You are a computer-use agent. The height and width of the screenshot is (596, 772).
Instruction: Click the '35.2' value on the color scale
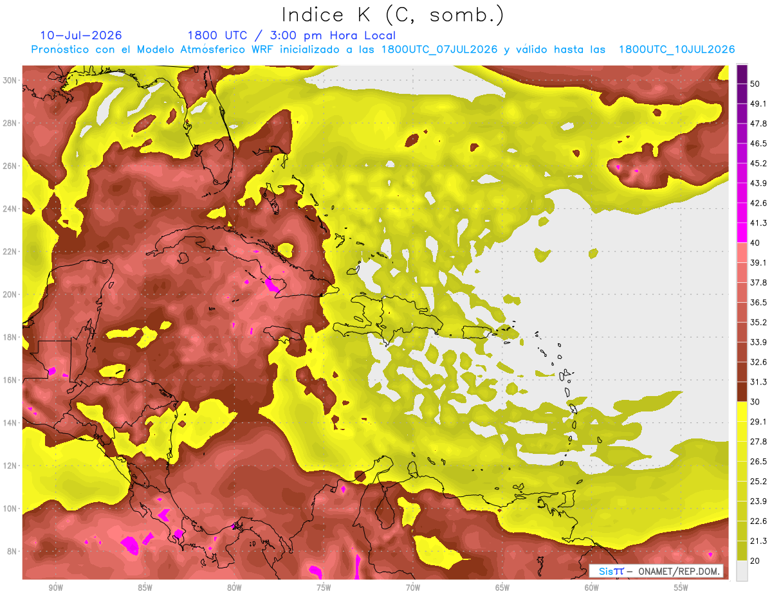click(x=758, y=322)
